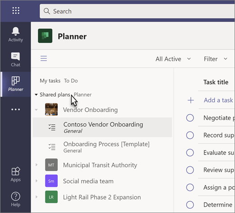Collapse the Shared plans section
The image size is (235, 213).
tap(36, 95)
